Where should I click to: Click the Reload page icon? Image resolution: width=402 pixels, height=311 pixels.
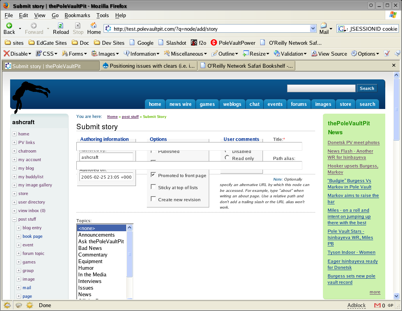(x=60, y=25)
